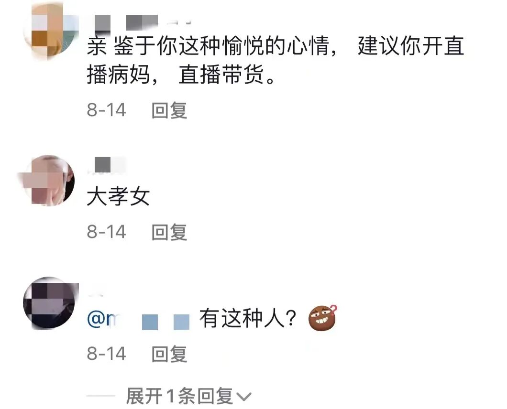Open the @mentioned user link
Screen dimensions: 507x409
138,319
